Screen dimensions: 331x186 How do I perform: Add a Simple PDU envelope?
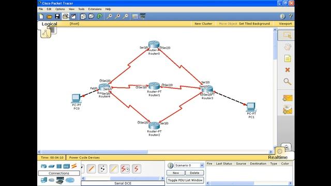point(288,98)
